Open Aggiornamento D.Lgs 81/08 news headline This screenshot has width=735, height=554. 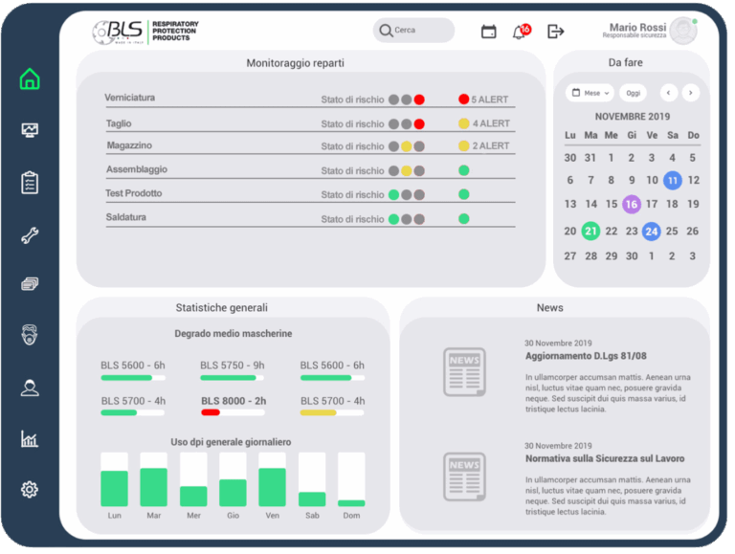pos(586,356)
